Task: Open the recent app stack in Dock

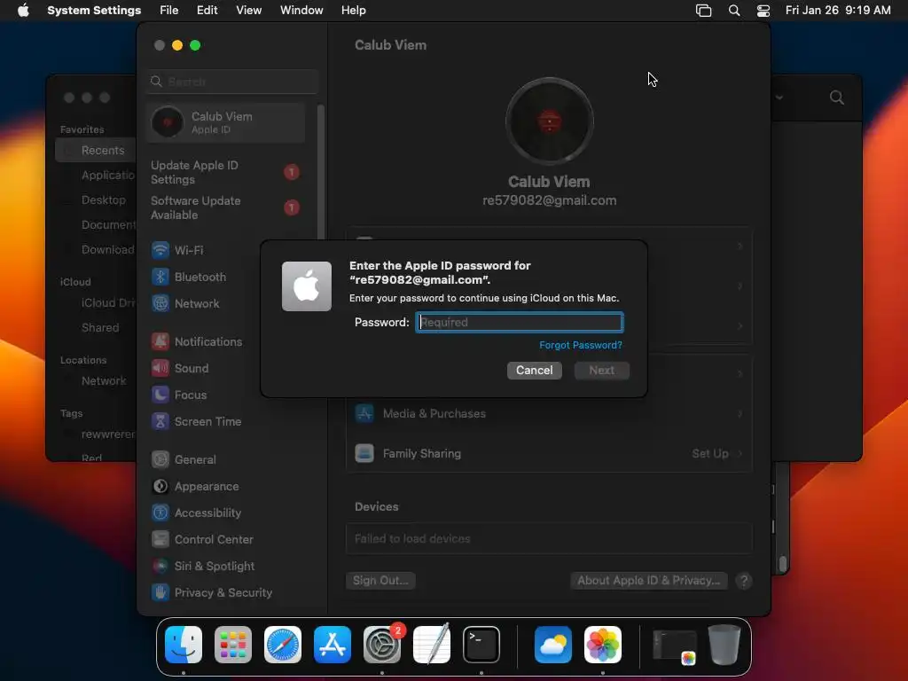Action: pos(675,646)
